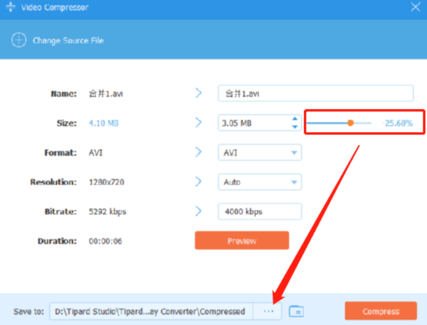Increase output size with up stepper arrow

pyautogui.click(x=295, y=119)
